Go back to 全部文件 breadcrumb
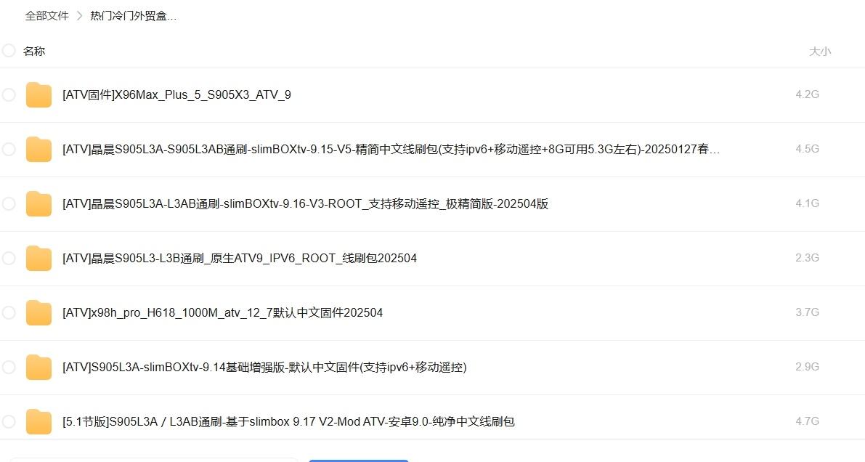 46,16
